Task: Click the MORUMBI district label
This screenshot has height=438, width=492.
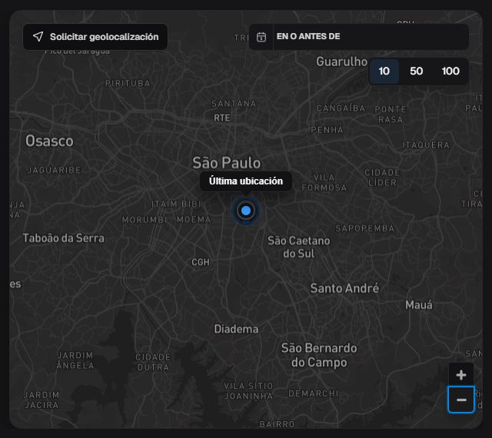Action: click(145, 220)
